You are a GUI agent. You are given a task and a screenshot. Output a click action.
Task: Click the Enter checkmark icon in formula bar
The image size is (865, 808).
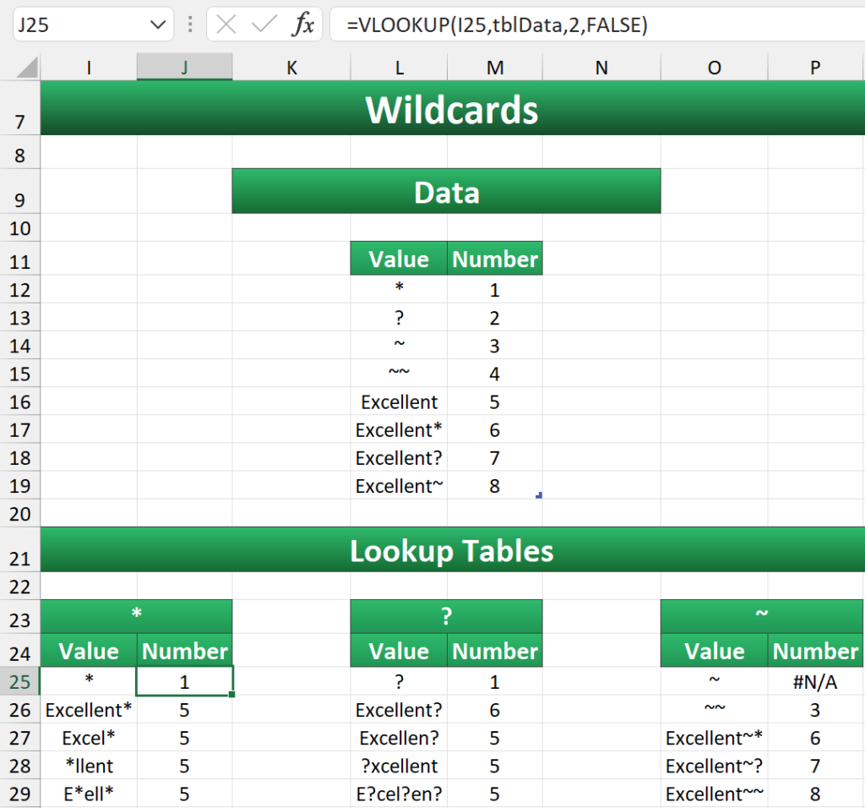pos(264,25)
